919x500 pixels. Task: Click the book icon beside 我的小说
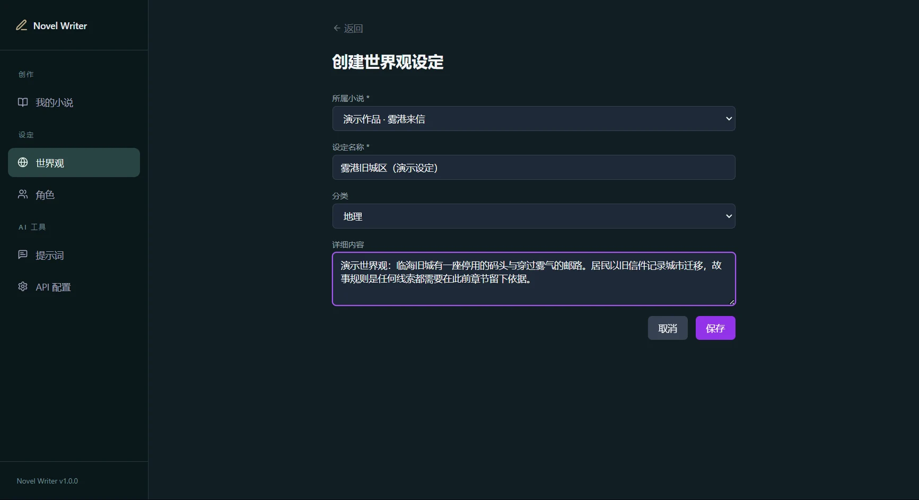pos(23,102)
